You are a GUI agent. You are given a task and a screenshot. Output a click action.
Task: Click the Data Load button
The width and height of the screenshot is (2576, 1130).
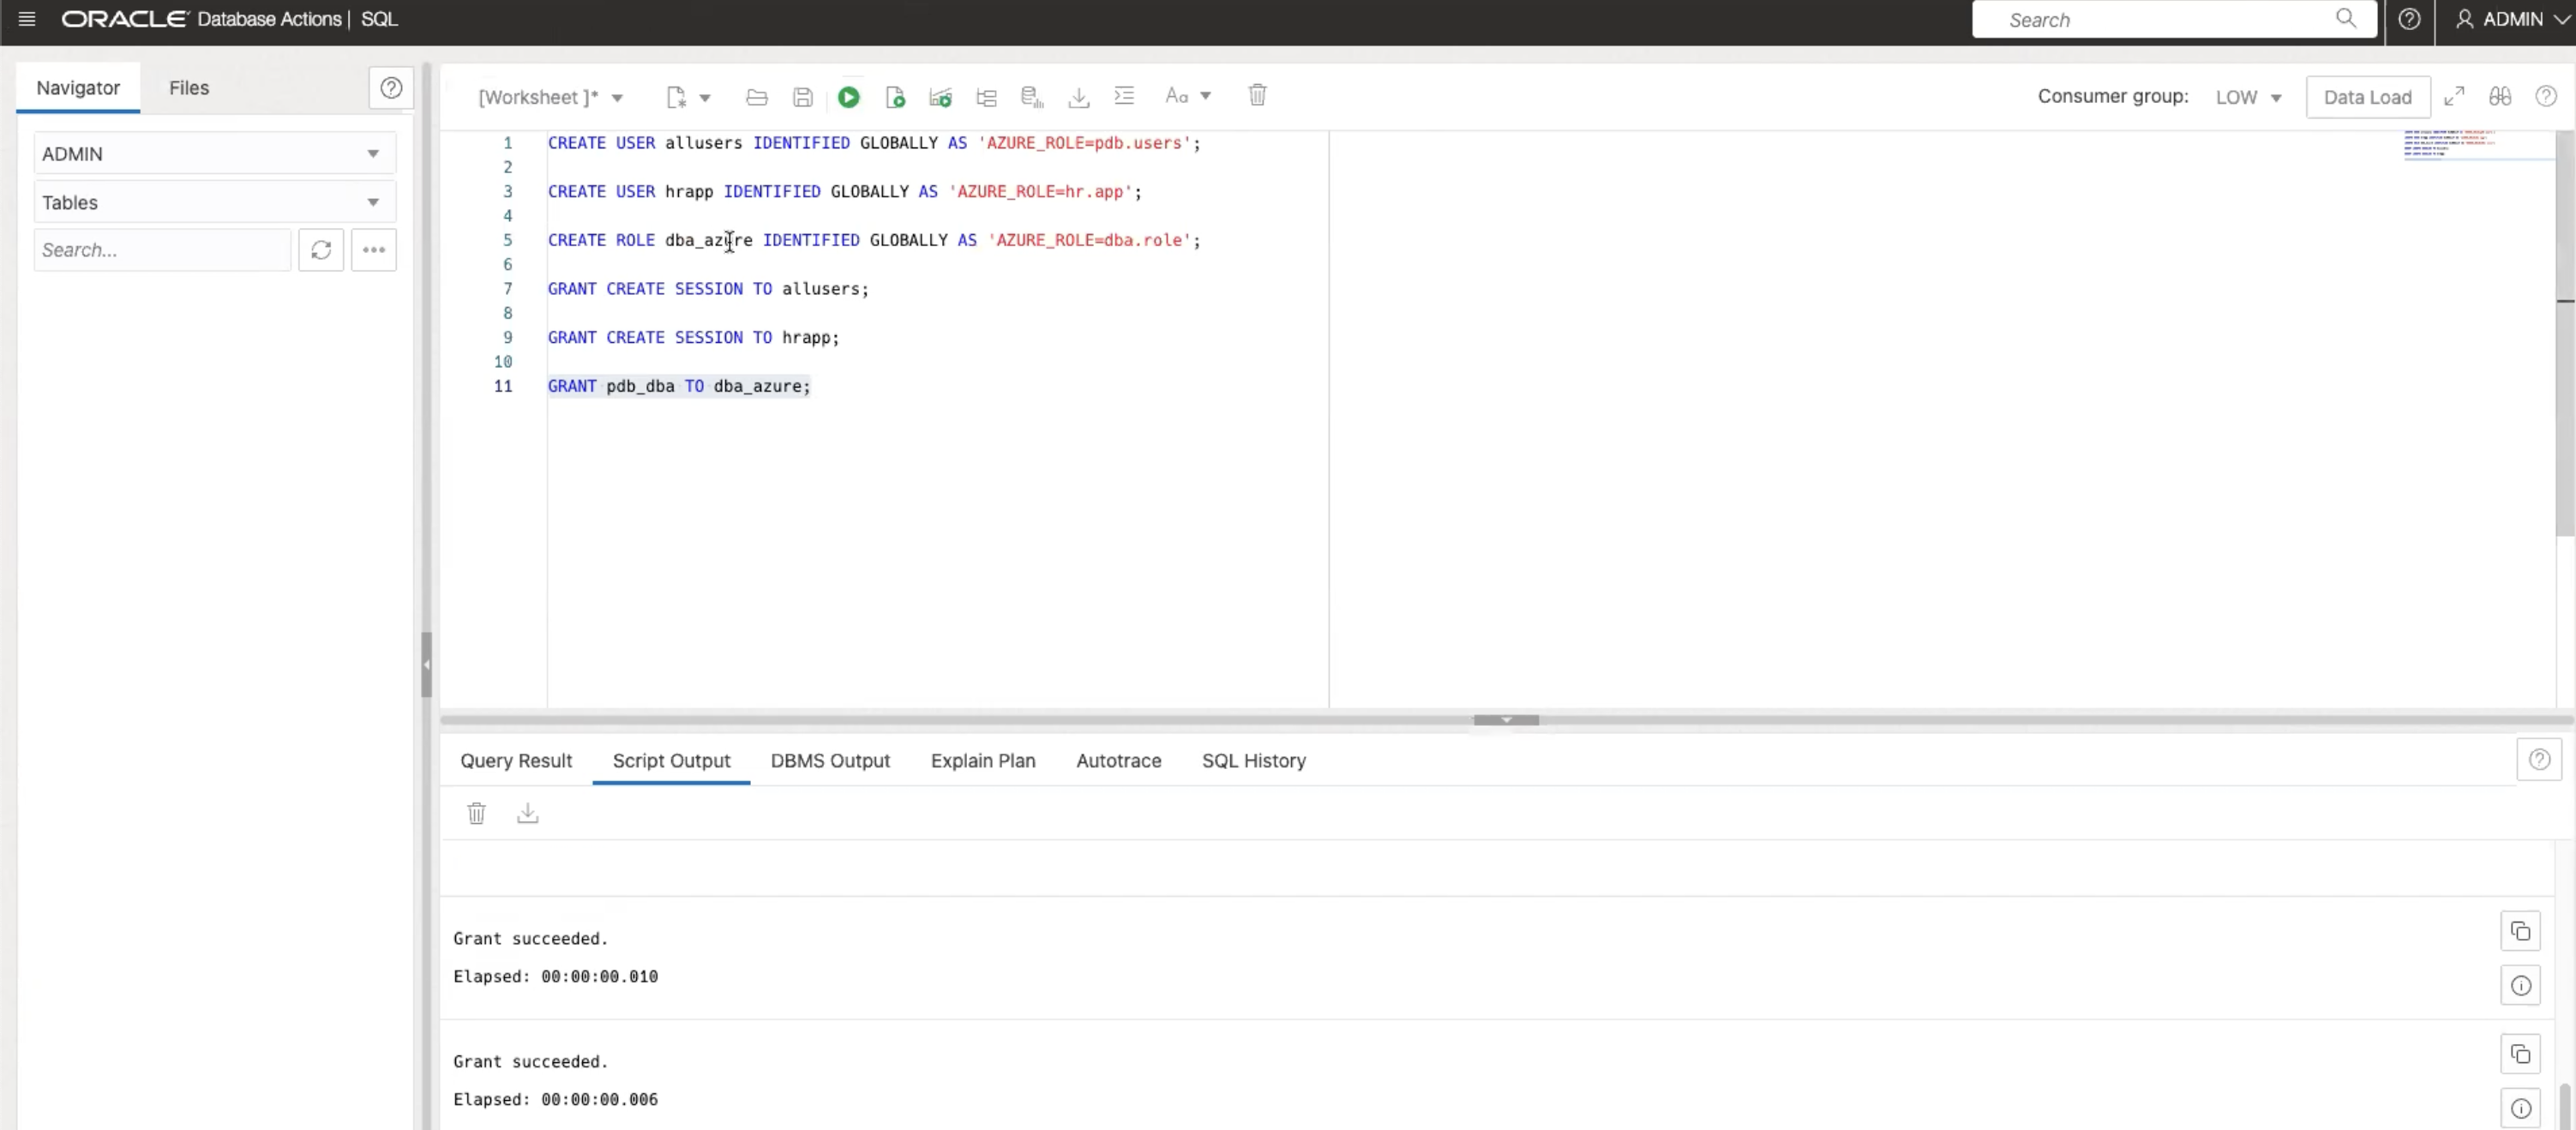click(2367, 98)
